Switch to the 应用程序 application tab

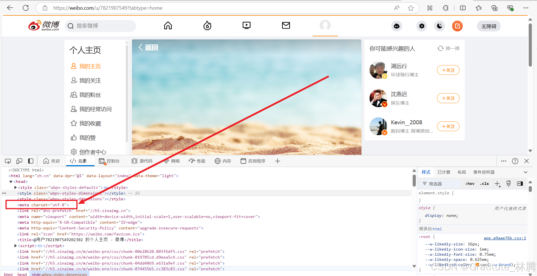[253, 161]
